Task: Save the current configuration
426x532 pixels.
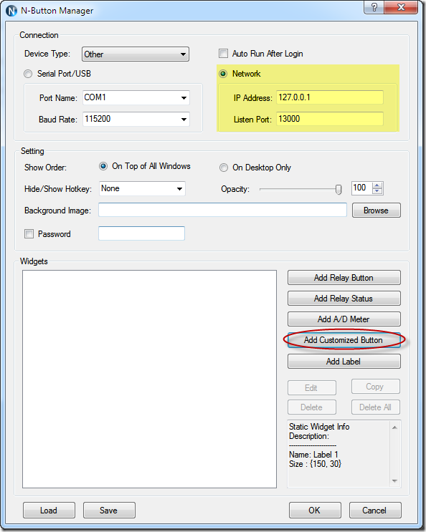Action: (109, 511)
